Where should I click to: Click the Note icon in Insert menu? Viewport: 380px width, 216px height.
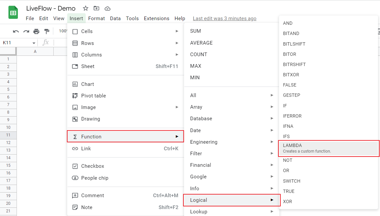[75, 207]
